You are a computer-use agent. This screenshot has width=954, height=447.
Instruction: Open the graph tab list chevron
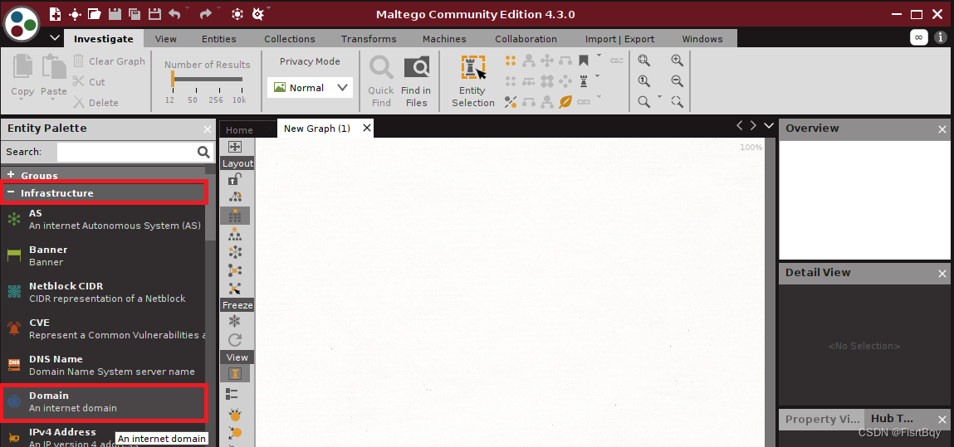(769, 125)
